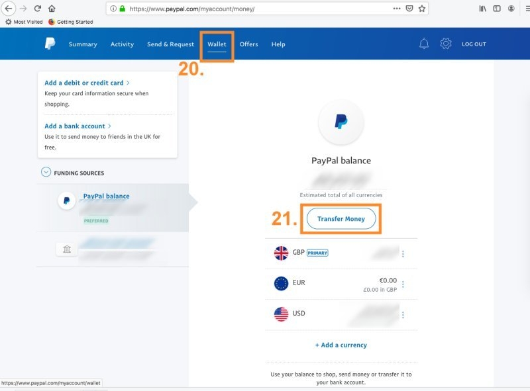The width and height of the screenshot is (530, 391).
Task: Click the browser forward arrow
Action: click(23, 9)
